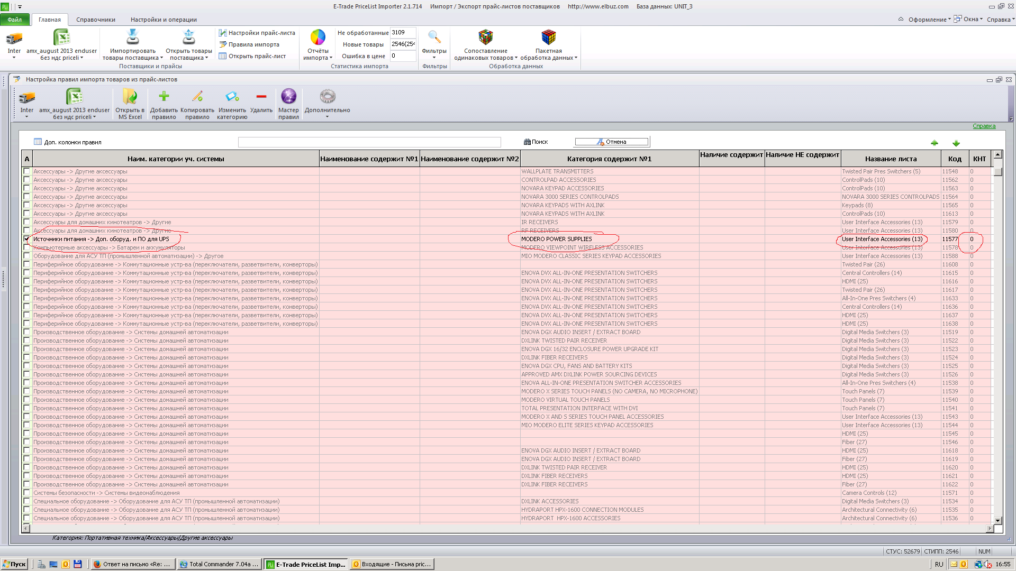
Task: Open Новые товары value dropdown
Action: coord(403,44)
